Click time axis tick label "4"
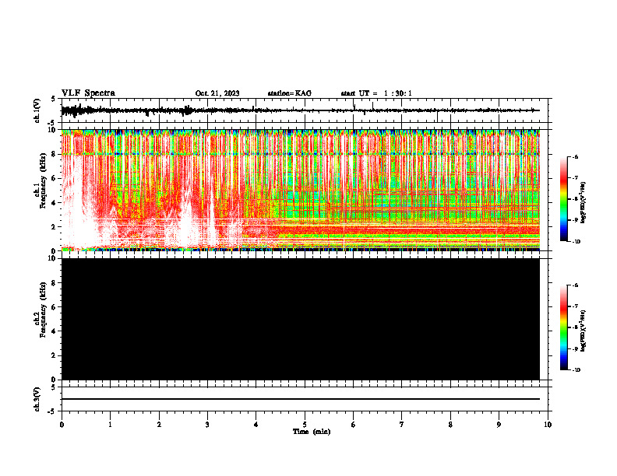The image size is (617, 476). point(256,425)
